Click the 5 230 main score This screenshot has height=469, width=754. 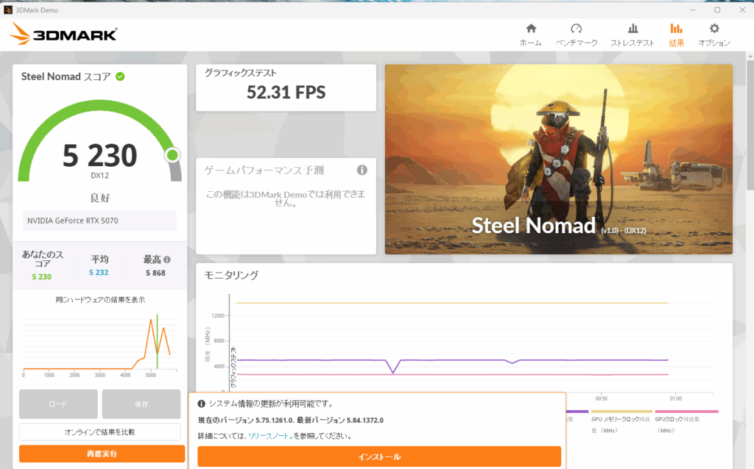tap(99, 156)
